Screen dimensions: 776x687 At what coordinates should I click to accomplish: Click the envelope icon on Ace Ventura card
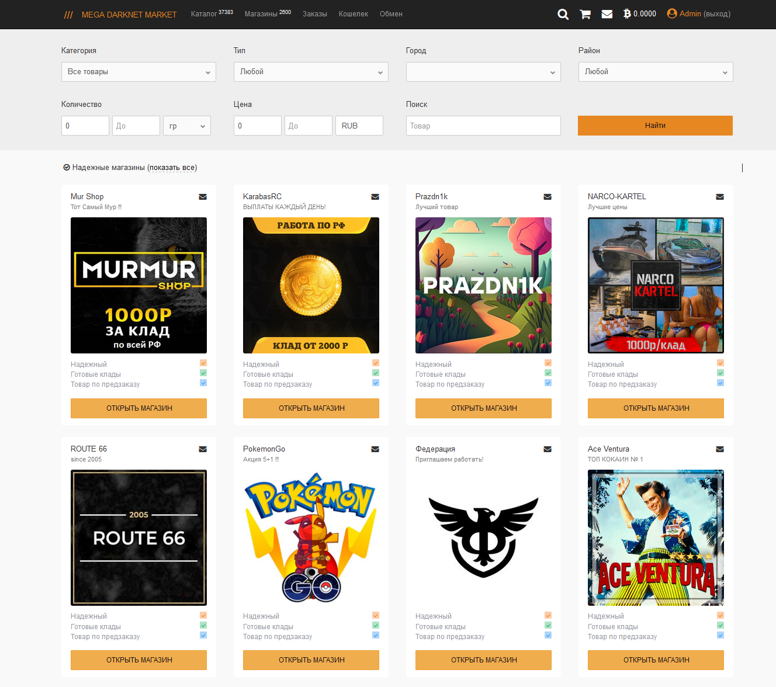coord(720,449)
